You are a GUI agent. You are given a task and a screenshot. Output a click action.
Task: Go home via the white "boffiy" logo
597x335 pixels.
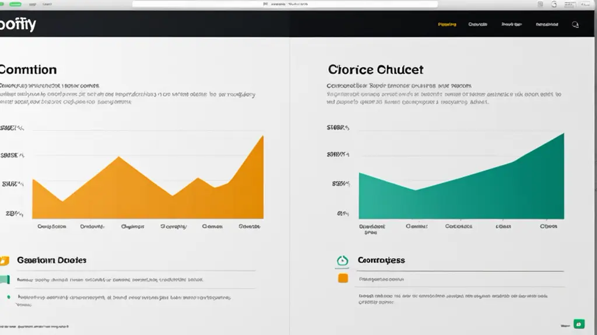[x=18, y=24]
